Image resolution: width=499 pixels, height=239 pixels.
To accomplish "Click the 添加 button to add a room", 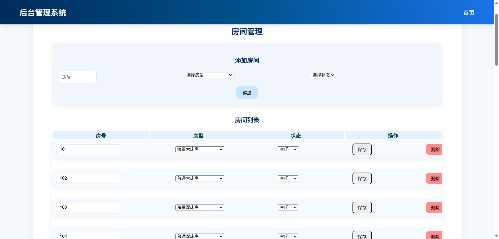I will [247, 93].
